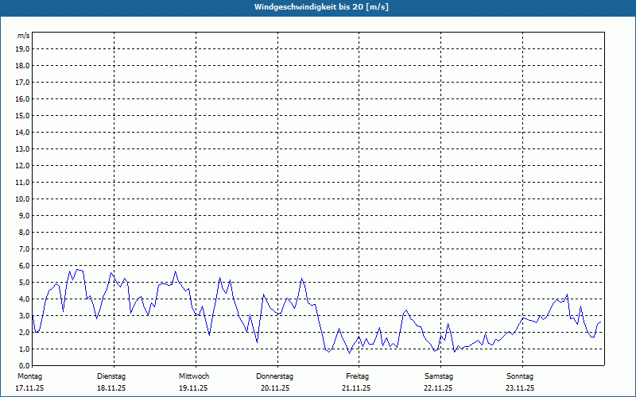Select the Samstag day label
This screenshot has height=397, width=636.
439,376
